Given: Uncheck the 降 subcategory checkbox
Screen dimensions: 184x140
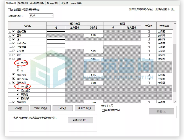Looking at the screenshot, I should coord(18,70).
